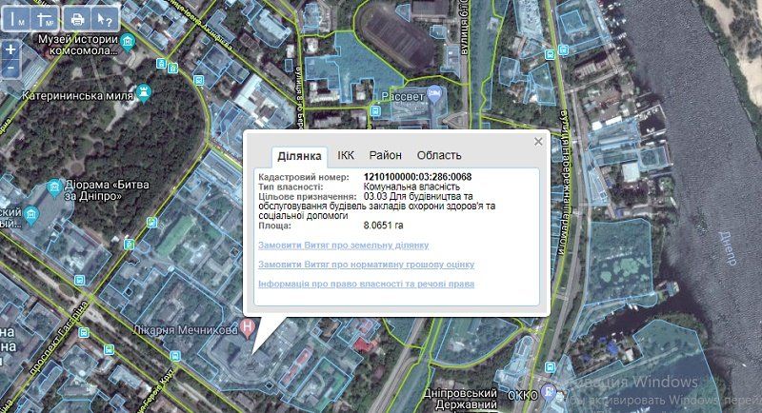Click the Катерининська миля monument marker
This screenshot has height=413, width=762.
click(x=144, y=92)
